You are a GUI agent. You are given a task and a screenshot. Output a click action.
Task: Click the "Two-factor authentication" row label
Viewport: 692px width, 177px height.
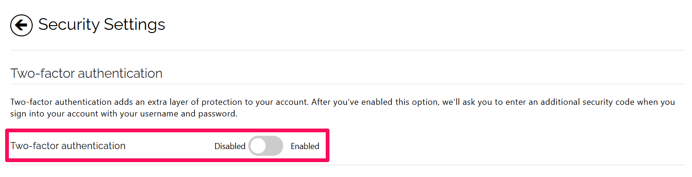pyautogui.click(x=68, y=146)
